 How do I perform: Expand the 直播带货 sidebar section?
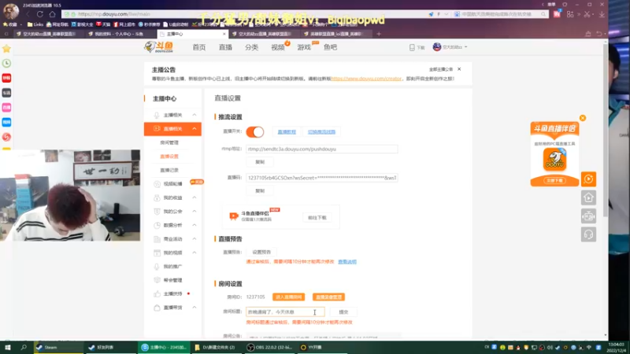point(194,308)
